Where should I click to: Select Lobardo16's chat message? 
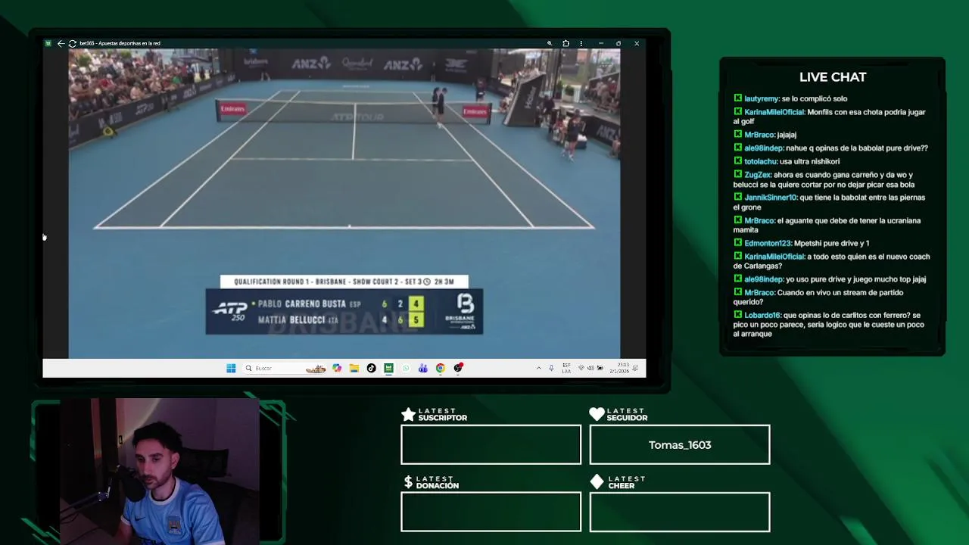pos(830,324)
